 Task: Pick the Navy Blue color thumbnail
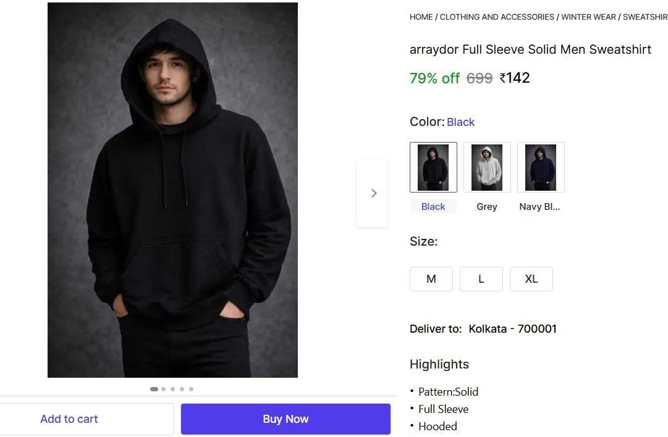(x=541, y=167)
